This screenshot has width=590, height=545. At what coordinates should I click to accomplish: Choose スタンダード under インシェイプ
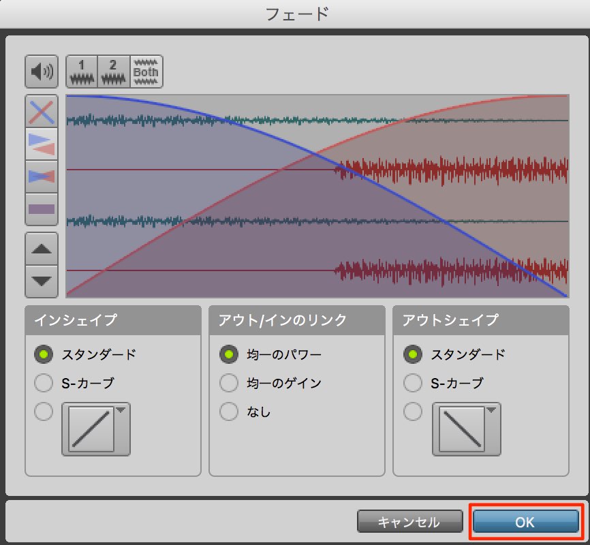(x=44, y=354)
